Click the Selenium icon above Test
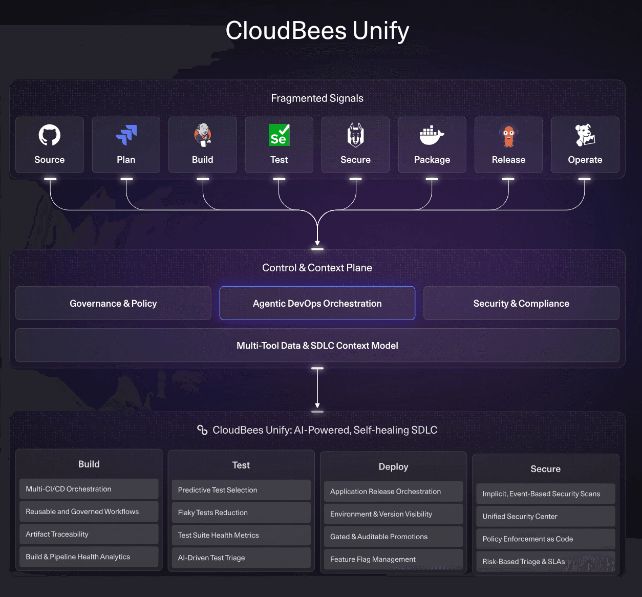 280,135
